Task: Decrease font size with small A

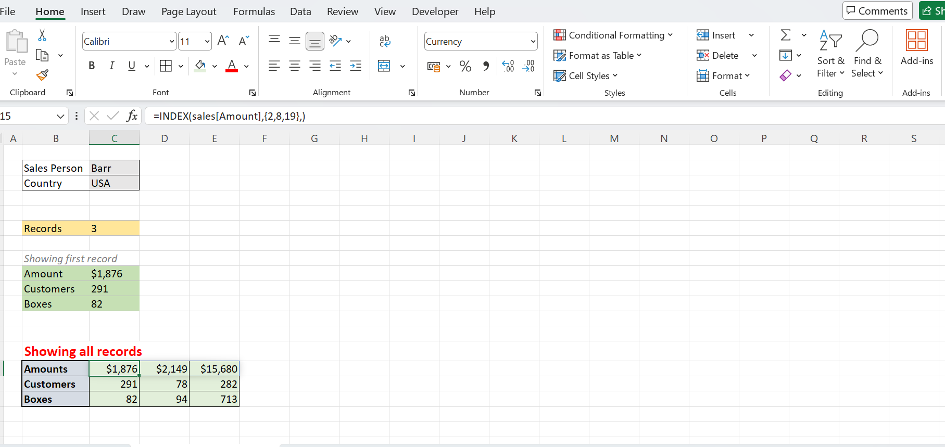Action: click(x=244, y=41)
